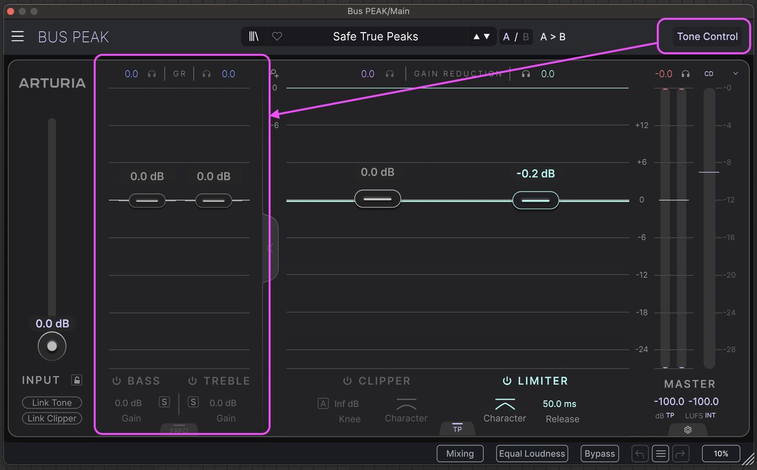Screen dimensions: 757x470
Task: Expand the FREQ tab under tone section
Action: tap(179, 429)
